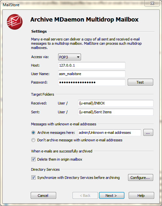Focus the Password input field

point(92,82)
